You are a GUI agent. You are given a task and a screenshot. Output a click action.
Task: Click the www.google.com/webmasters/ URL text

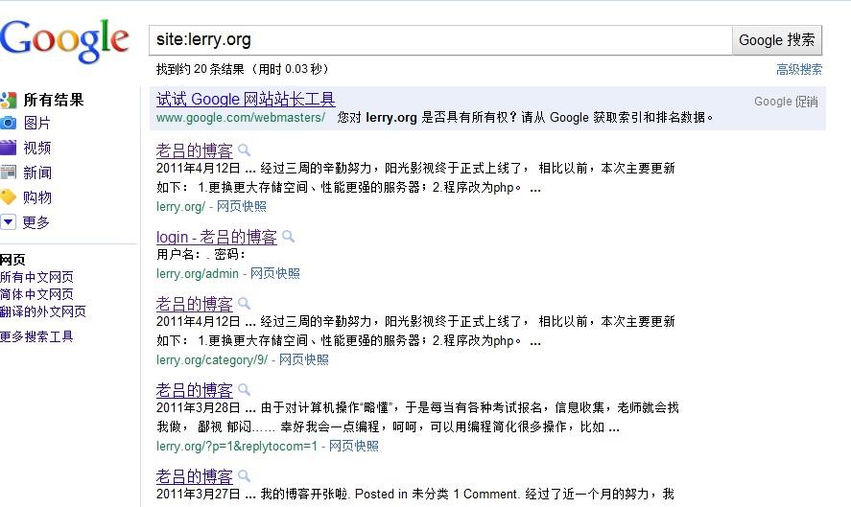point(241,118)
